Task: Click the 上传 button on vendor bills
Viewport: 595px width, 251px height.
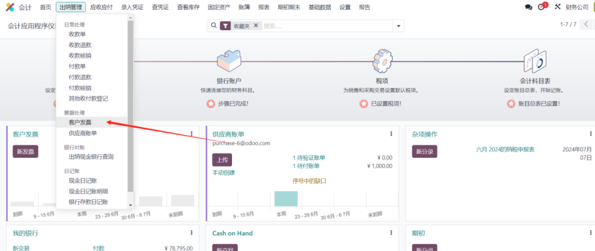Action: [222, 159]
